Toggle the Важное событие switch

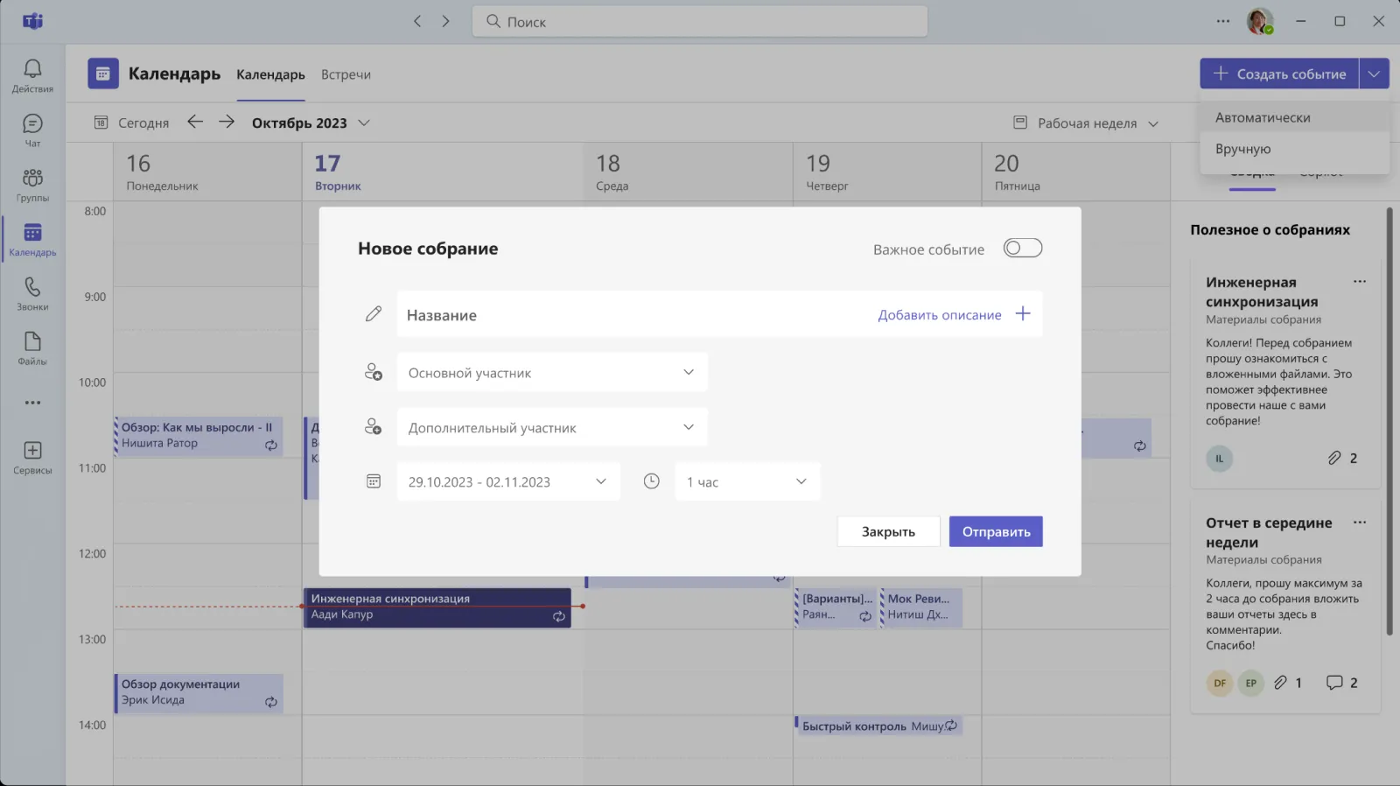click(x=1023, y=249)
